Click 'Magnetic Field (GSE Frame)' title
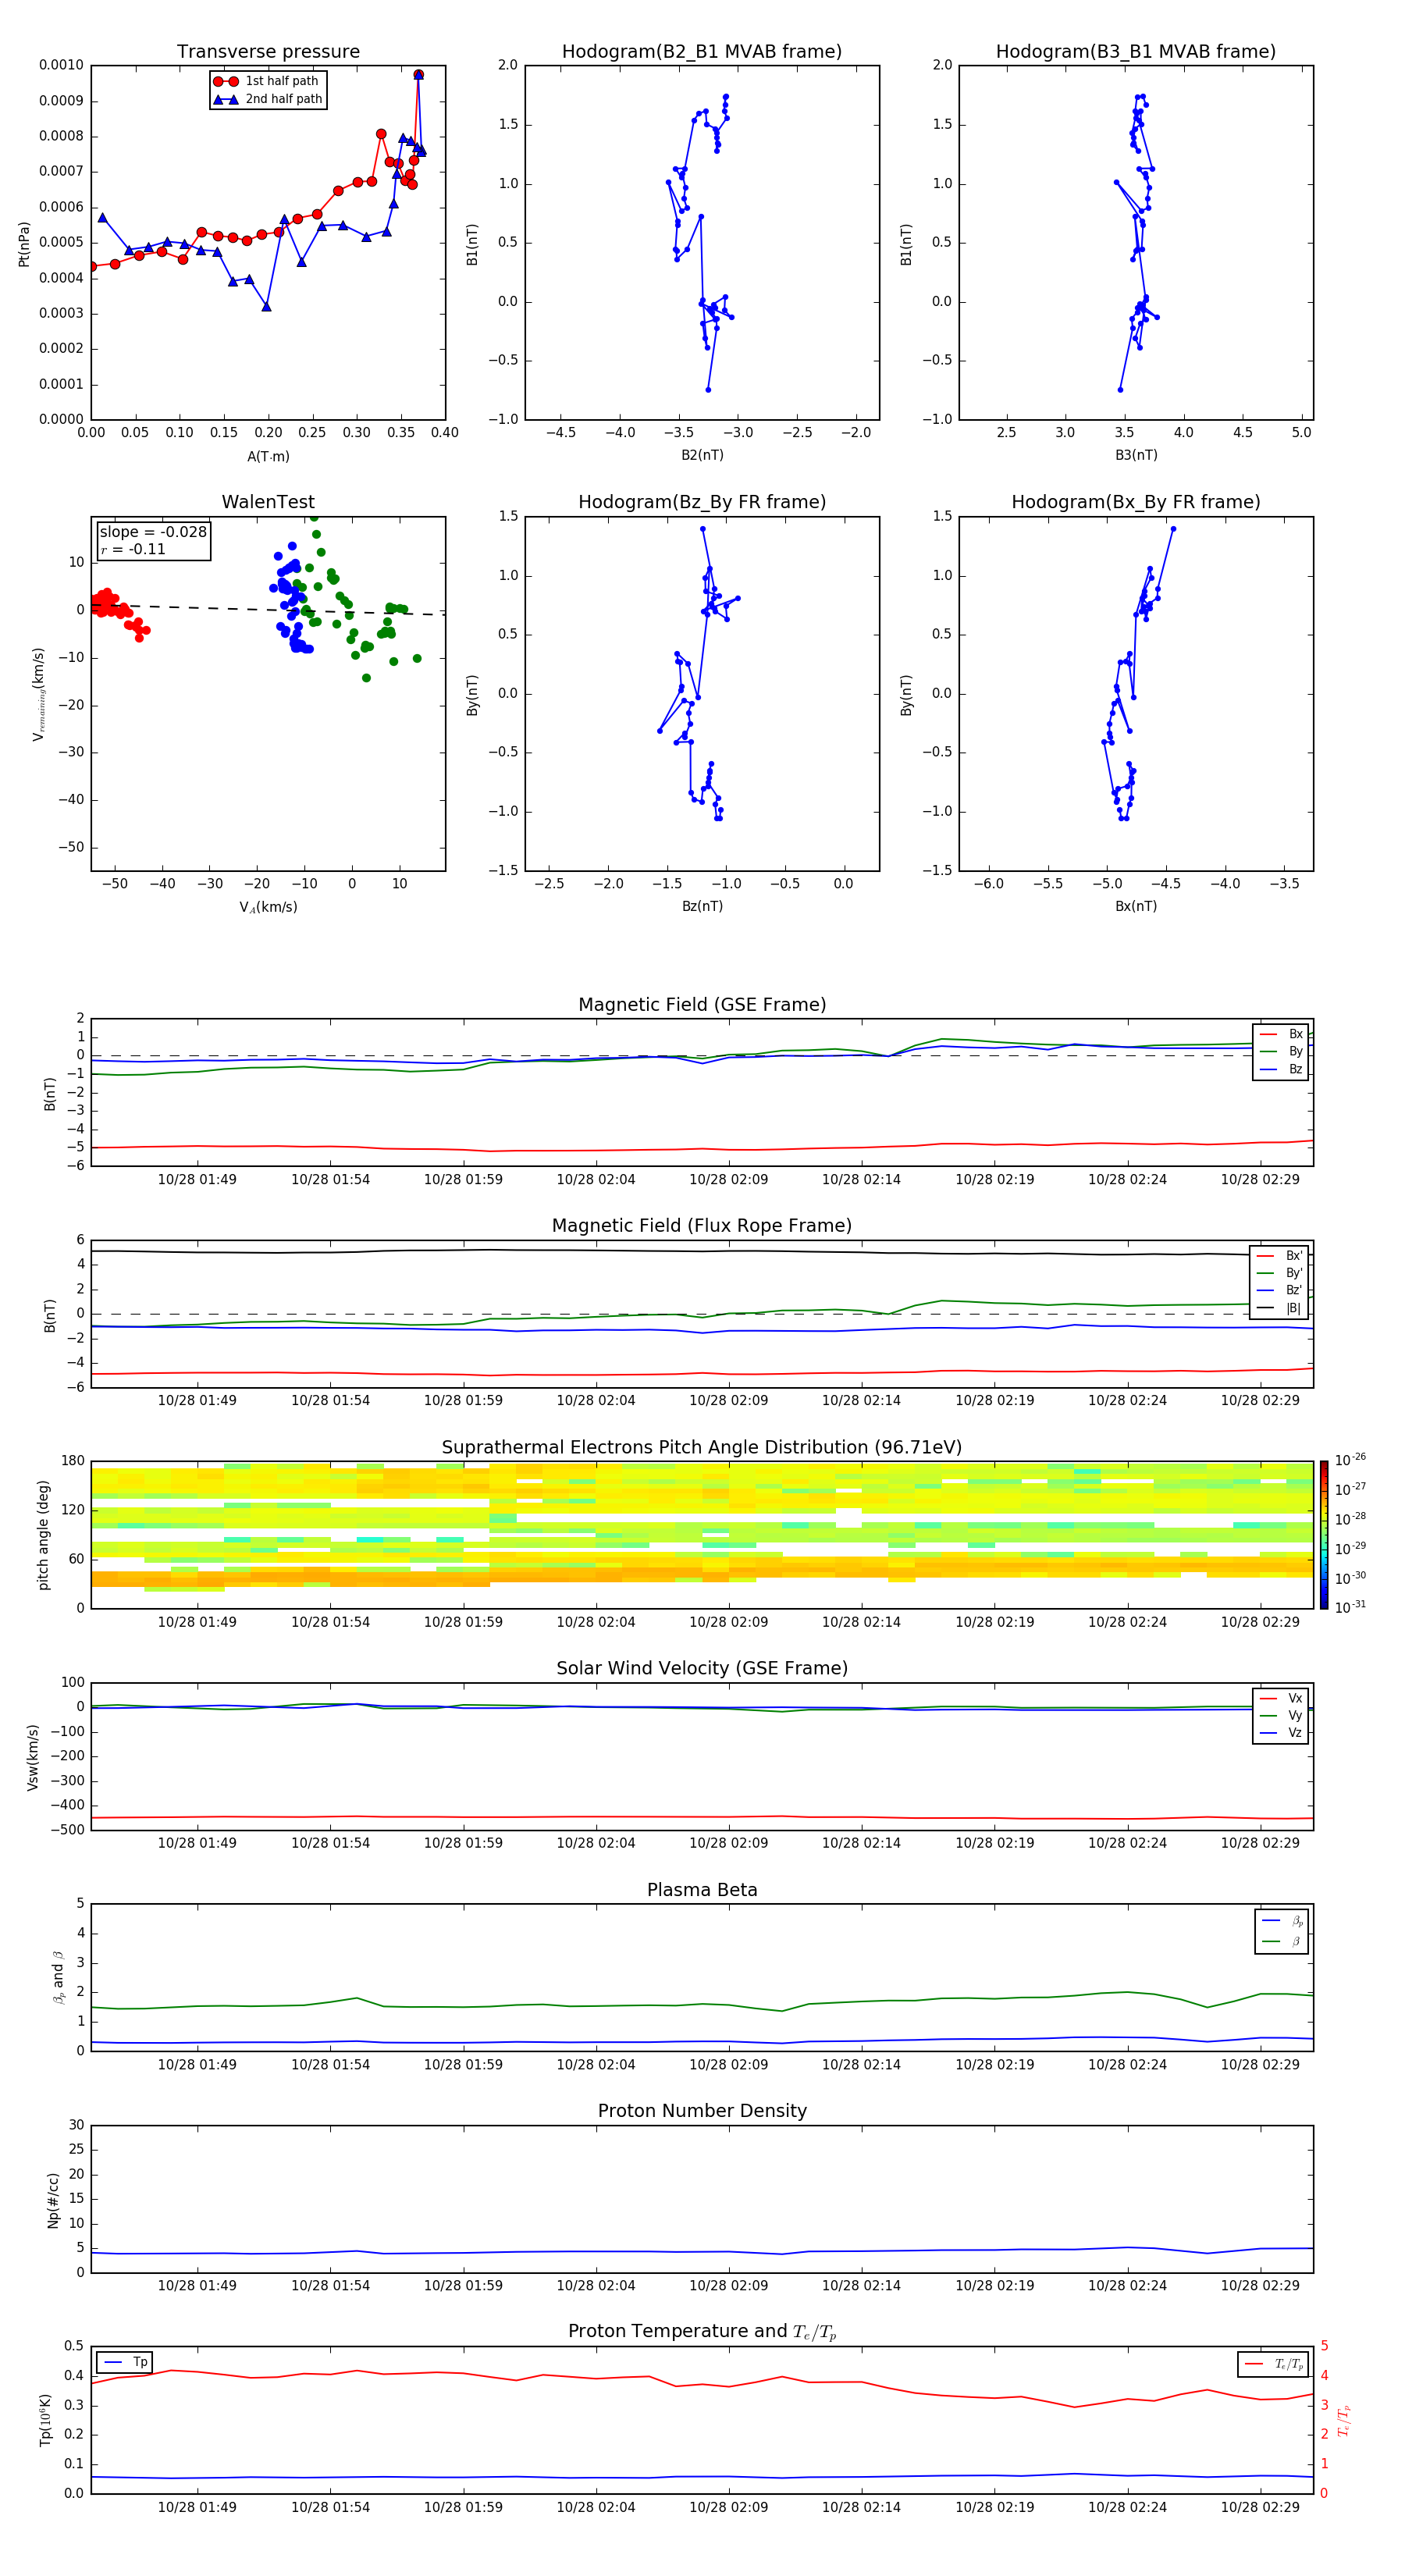The image size is (1405, 2576). 702,1005
